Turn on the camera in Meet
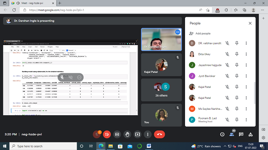Image resolution: width=268 pixels, height=150 pixels. [x=107, y=134]
